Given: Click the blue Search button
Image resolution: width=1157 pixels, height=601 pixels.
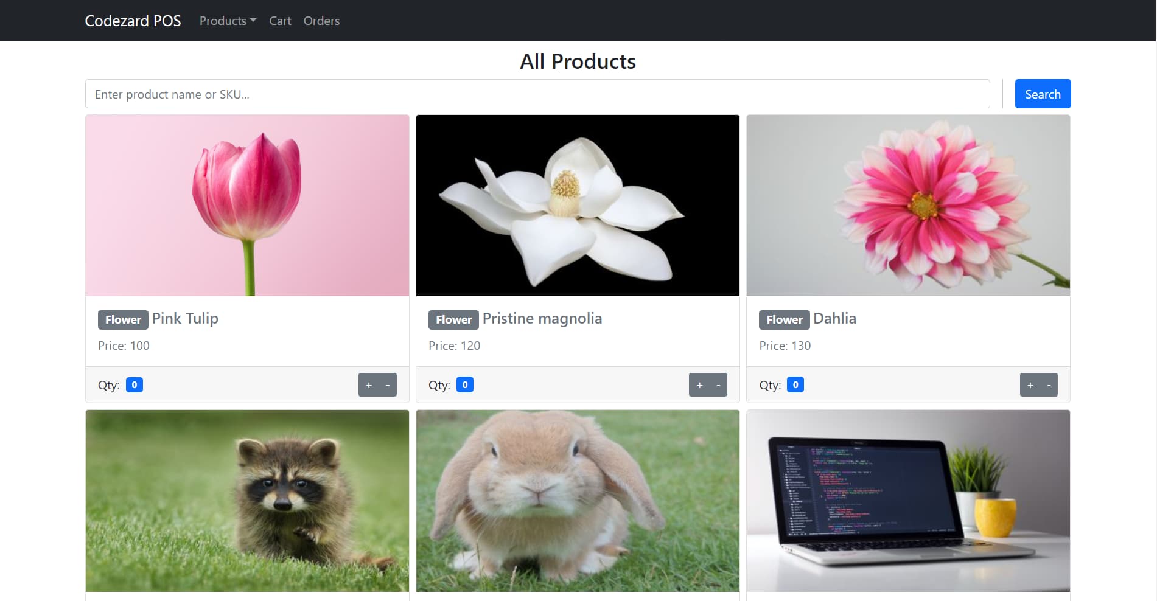Looking at the screenshot, I should 1043,94.
